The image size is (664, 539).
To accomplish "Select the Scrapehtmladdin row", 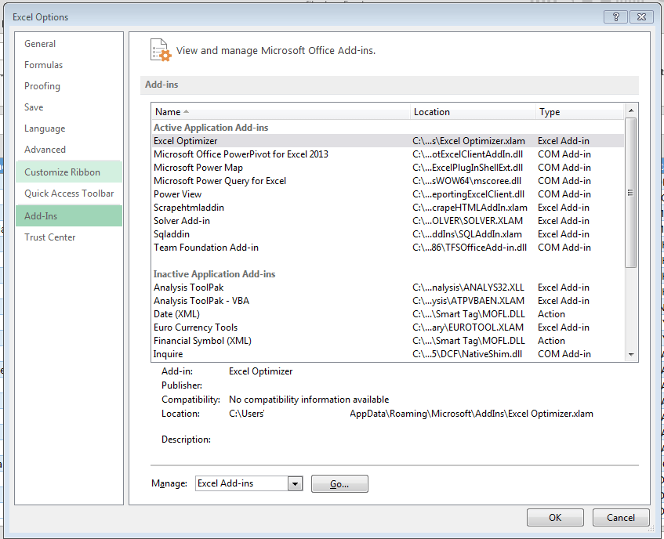I will coord(387,208).
